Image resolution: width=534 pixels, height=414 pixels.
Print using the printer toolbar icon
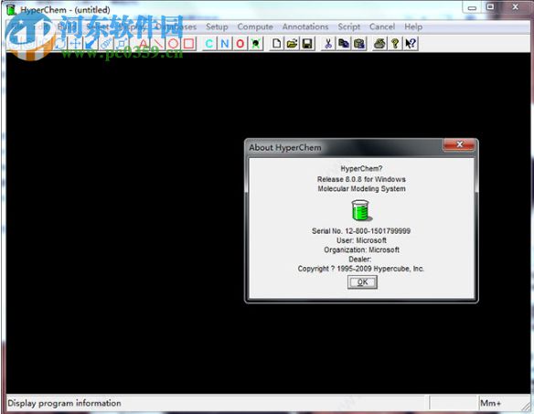[379, 44]
